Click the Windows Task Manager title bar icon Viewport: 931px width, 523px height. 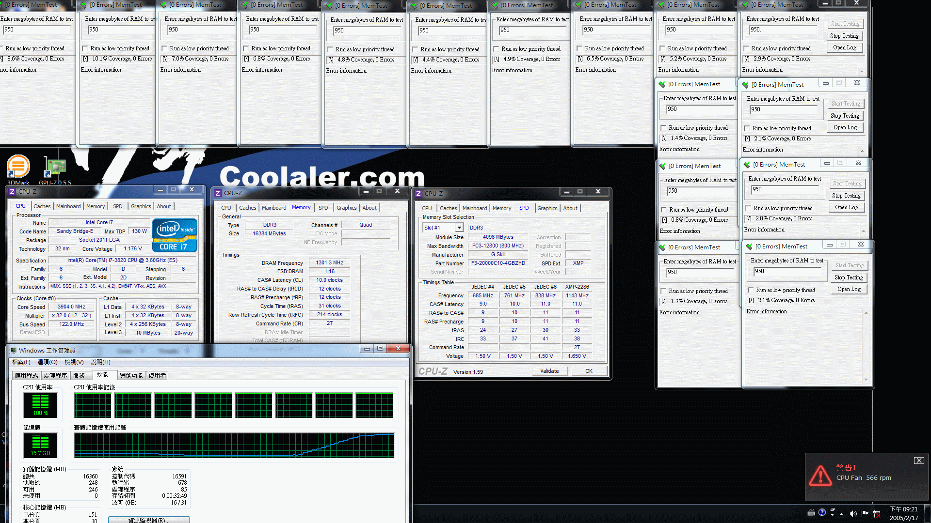tap(13, 351)
